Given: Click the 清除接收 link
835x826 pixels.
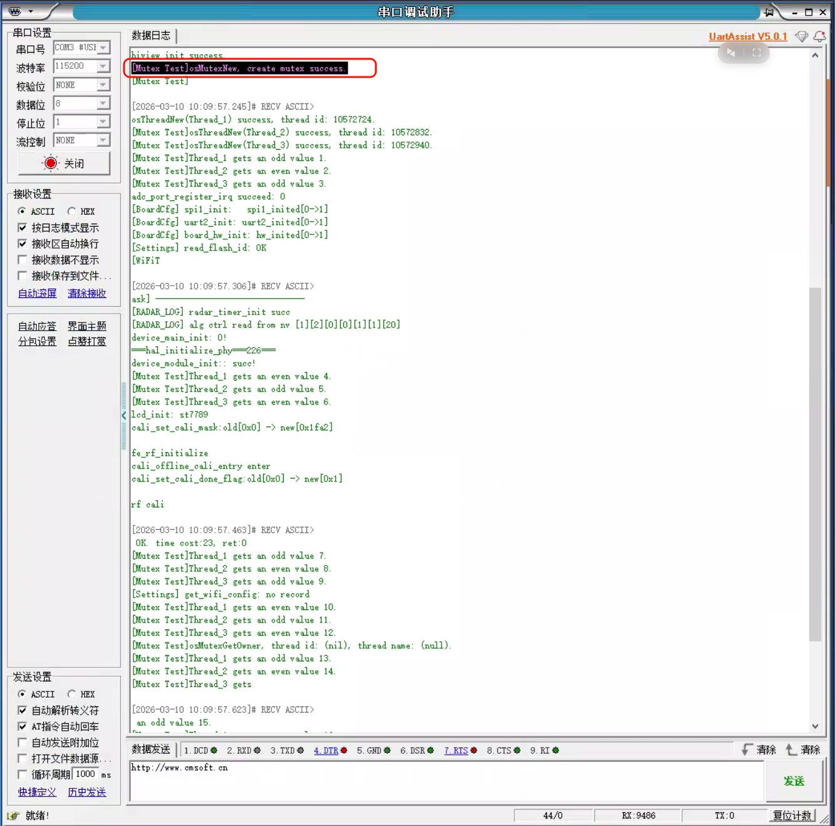Looking at the screenshot, I should [87, 293].
